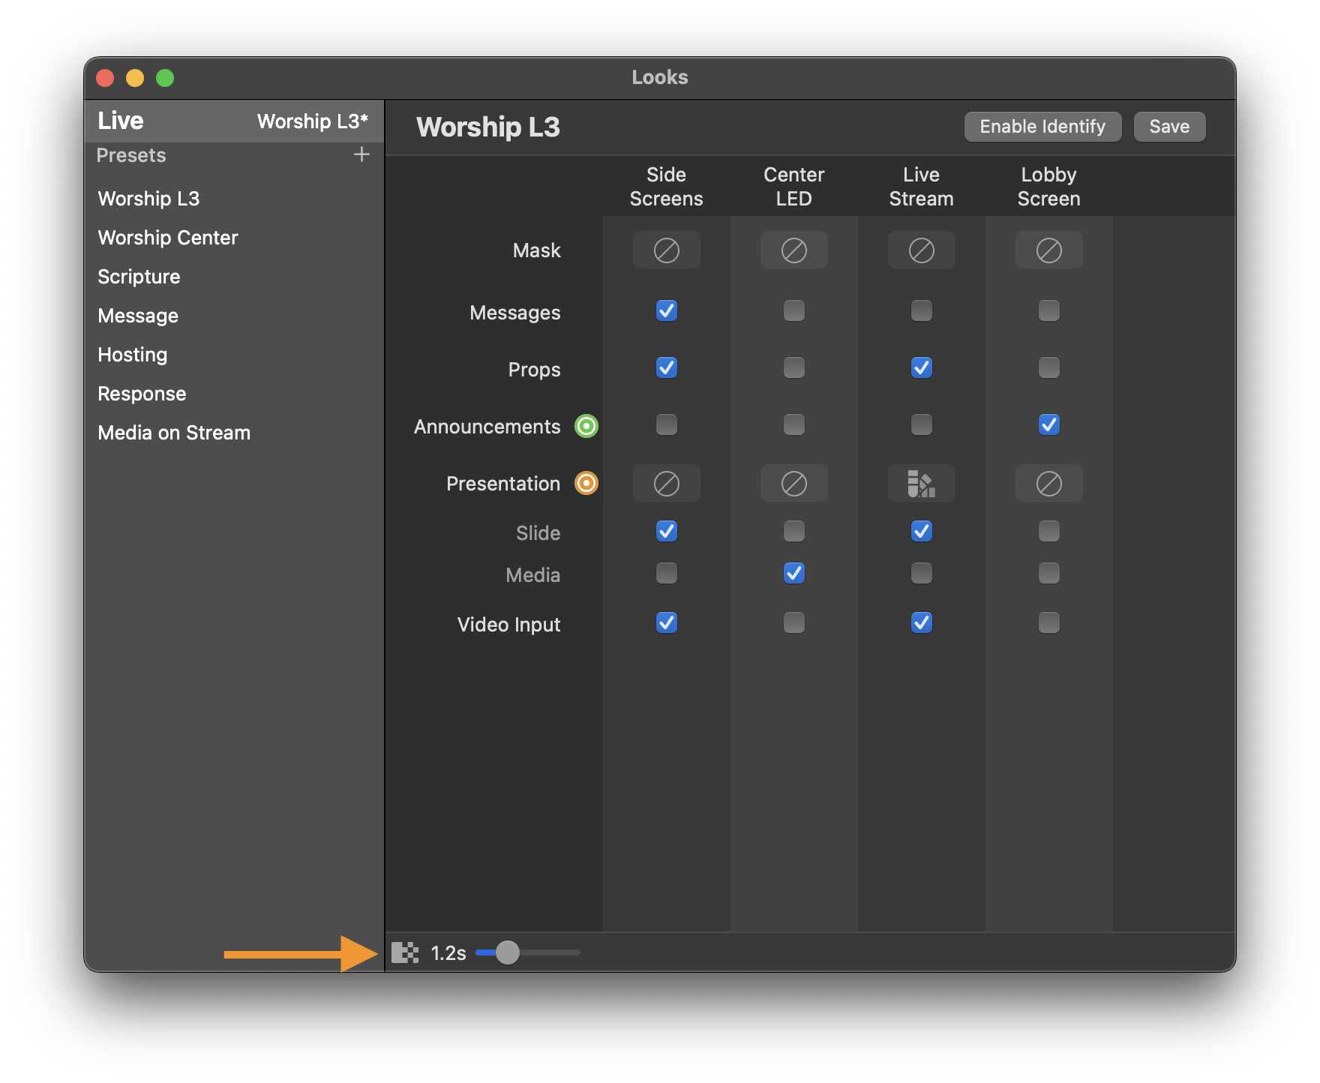Save the Worship L3 look
This screenshot has height=1083, width=1320.
pos(1169,127)
